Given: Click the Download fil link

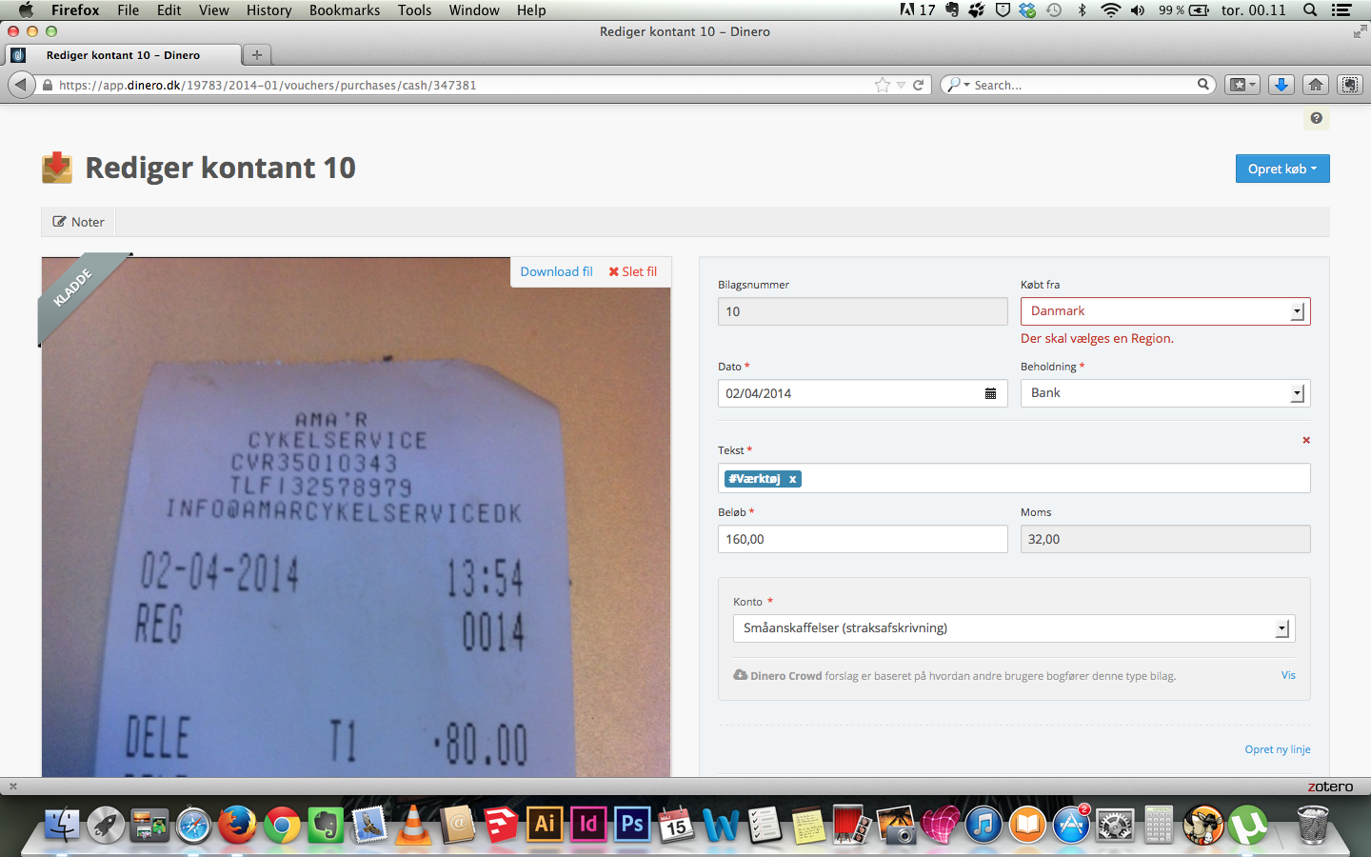Looking at the screenshot, I should (x=556, y=271).
